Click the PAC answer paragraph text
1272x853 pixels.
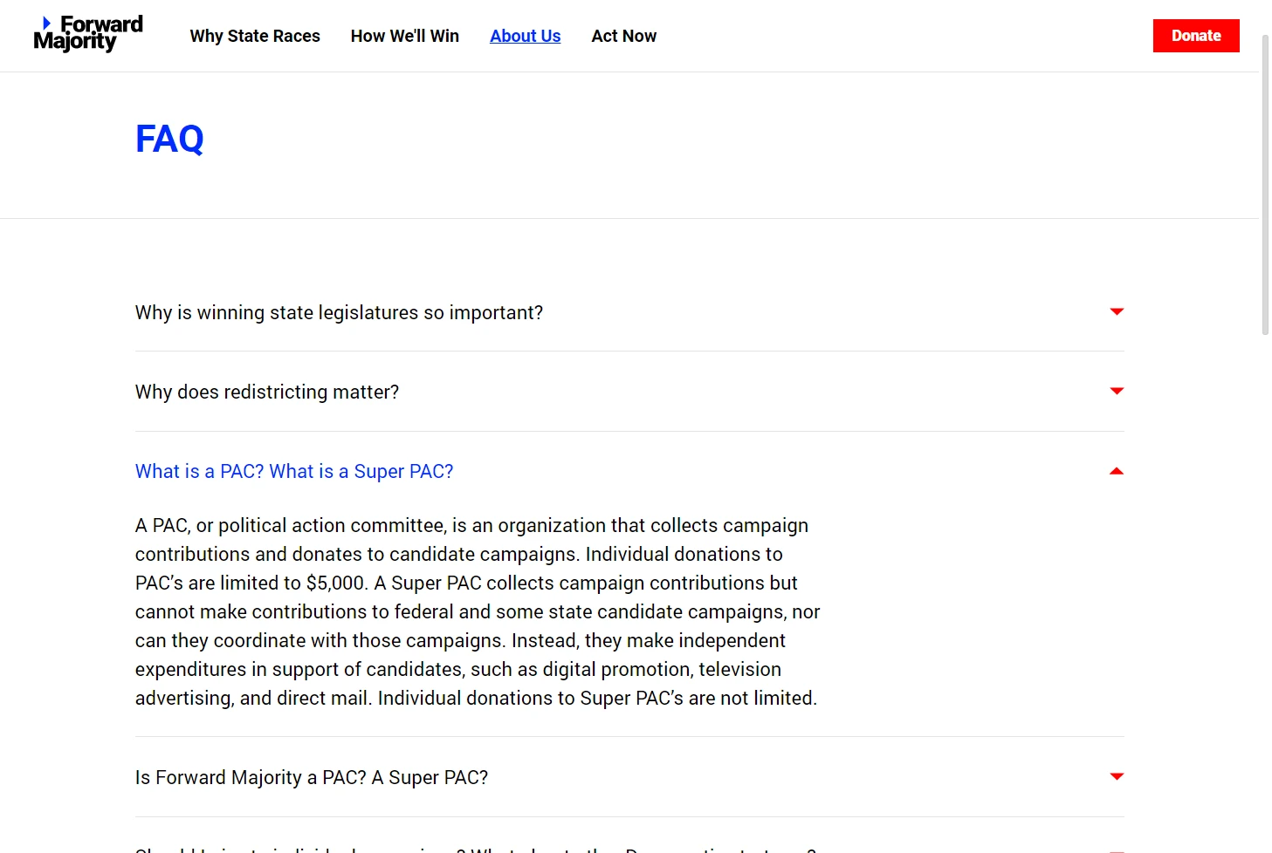(478, 611)
